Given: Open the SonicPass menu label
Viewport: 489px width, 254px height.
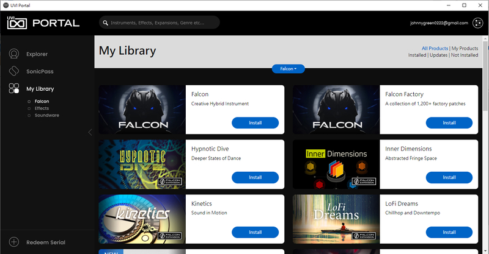Looking at the screenshot, I should coord(40,71).
